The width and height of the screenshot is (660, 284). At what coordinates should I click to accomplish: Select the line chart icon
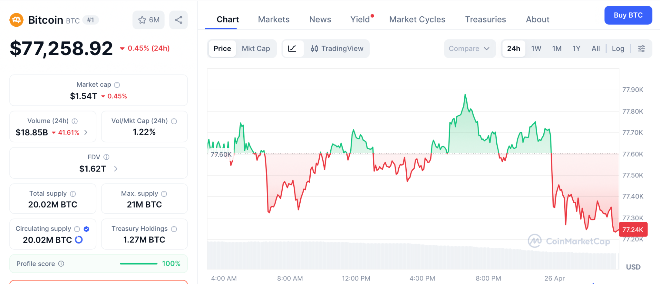click(292, 49)
